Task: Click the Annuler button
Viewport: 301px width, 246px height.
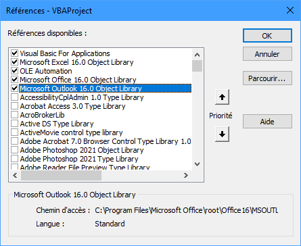Action: pos(267,54)
